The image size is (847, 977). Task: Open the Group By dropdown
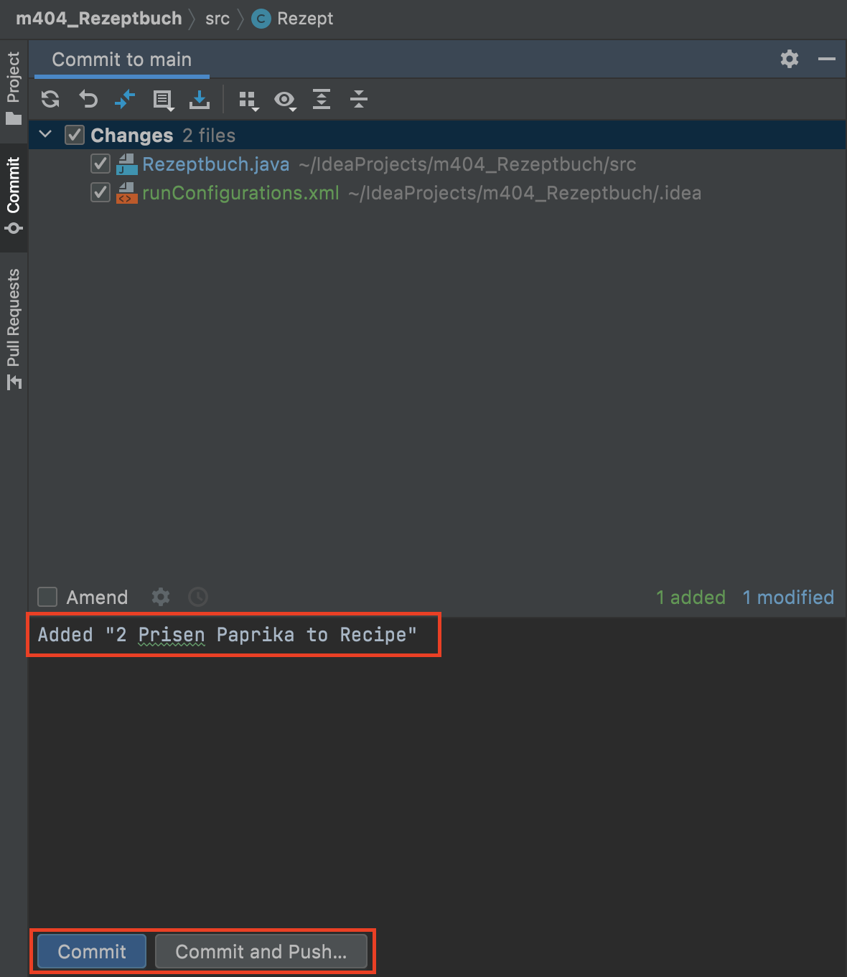coord(248,100)
